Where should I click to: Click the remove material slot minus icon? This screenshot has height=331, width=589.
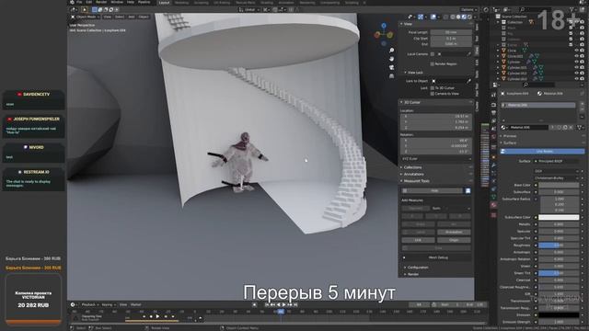point(582,110)
